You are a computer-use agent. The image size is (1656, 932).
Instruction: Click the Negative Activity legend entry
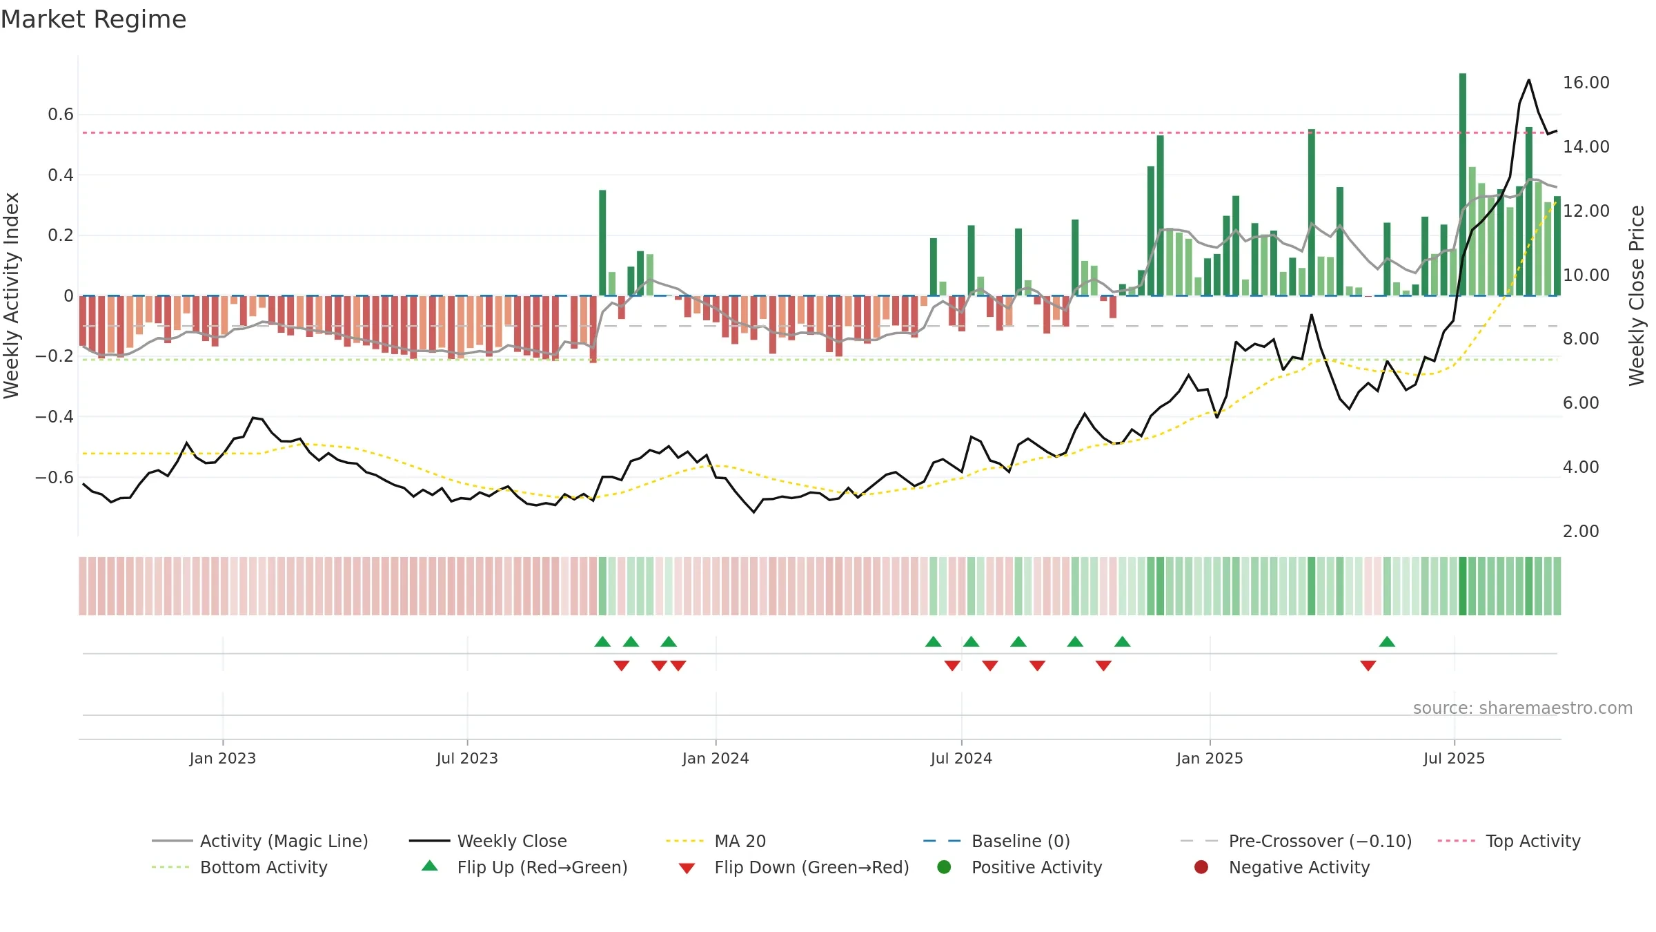(1281, 867)
